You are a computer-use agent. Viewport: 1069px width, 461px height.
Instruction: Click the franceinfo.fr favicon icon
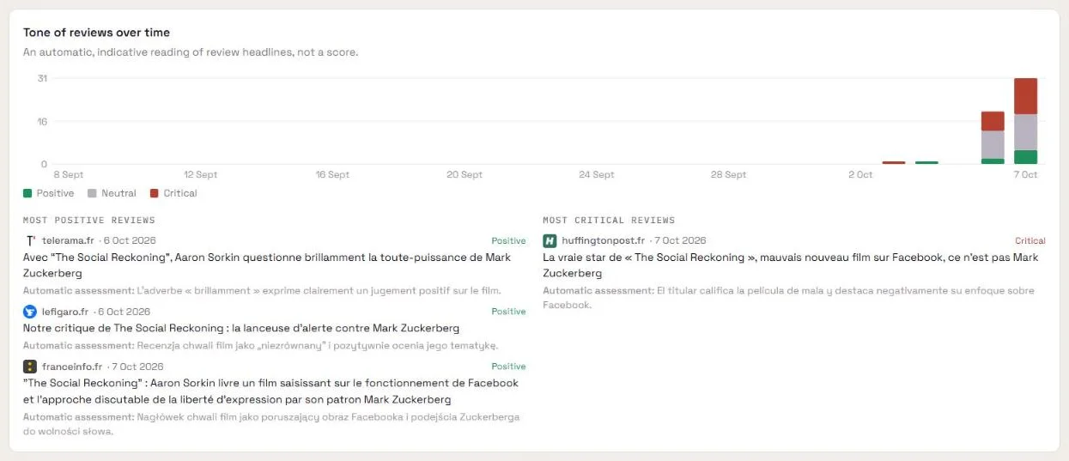pyautogui.click(x=30, y=367)
